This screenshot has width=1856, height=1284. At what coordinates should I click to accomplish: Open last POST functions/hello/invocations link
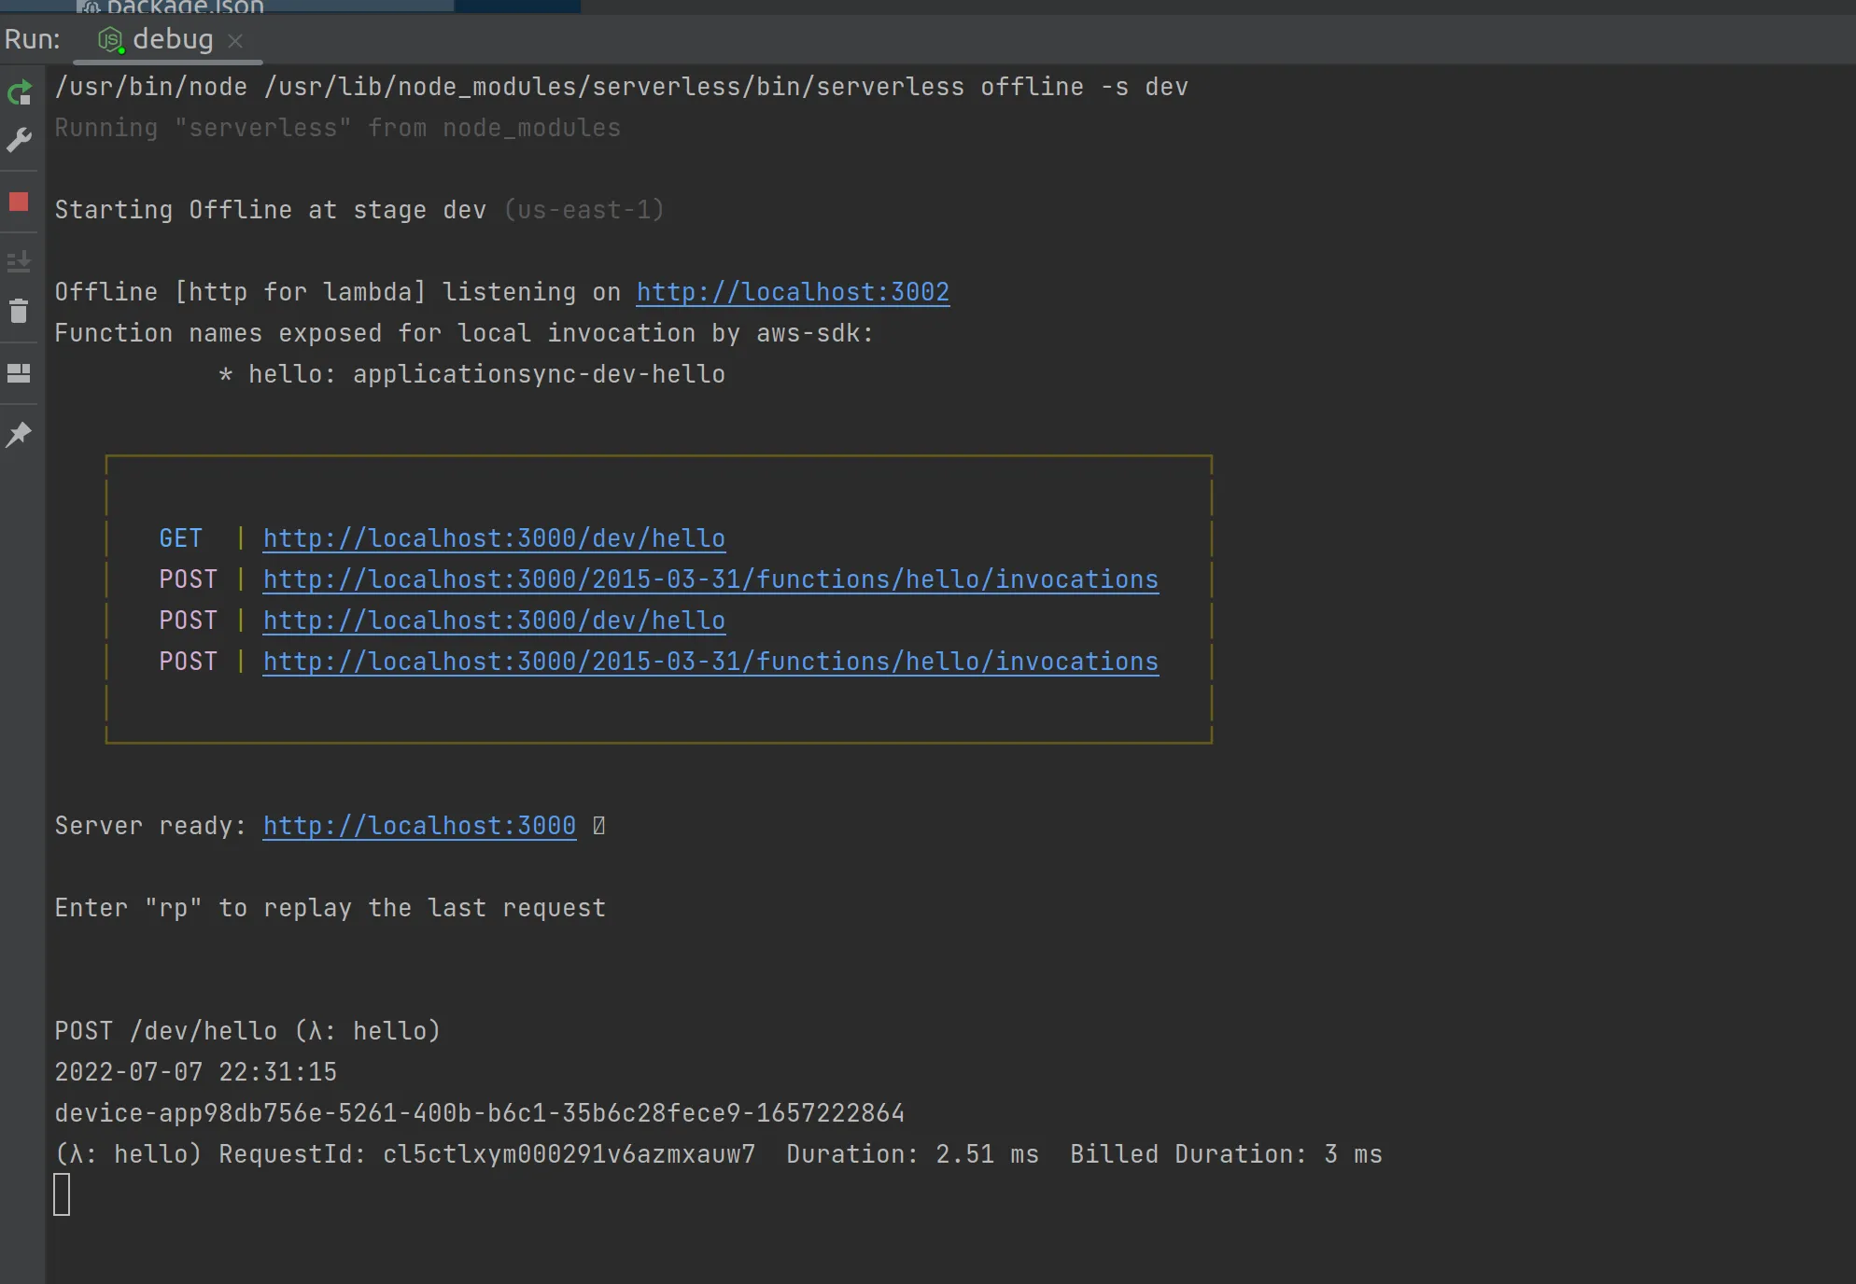(710, 662)
